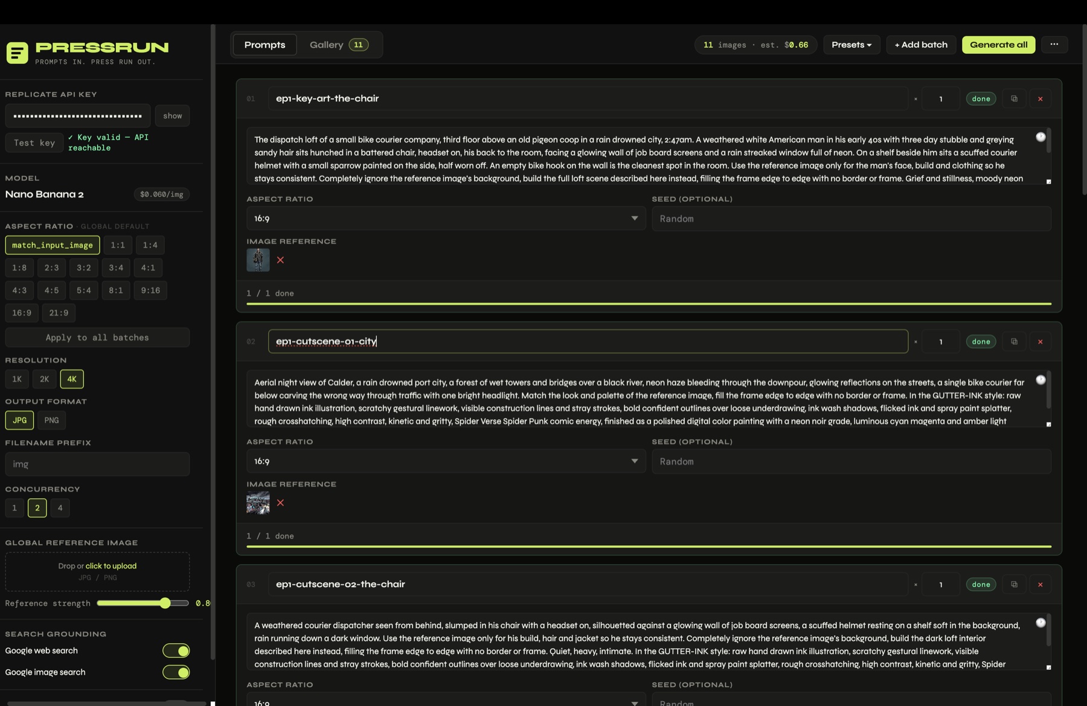Viewport: 1087px width, 706px height.
Task: Select the 21:9 global aspect ratio
Action: [x=59, y=313]
